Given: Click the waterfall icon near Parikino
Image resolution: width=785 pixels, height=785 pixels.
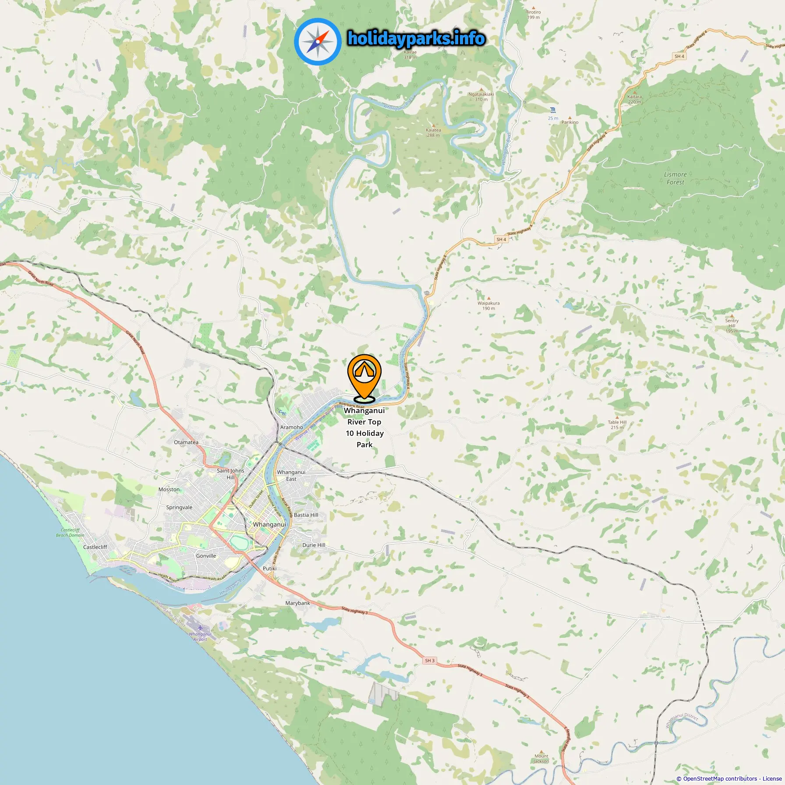Looking at the screenshot, I should (x=553, y=110).
